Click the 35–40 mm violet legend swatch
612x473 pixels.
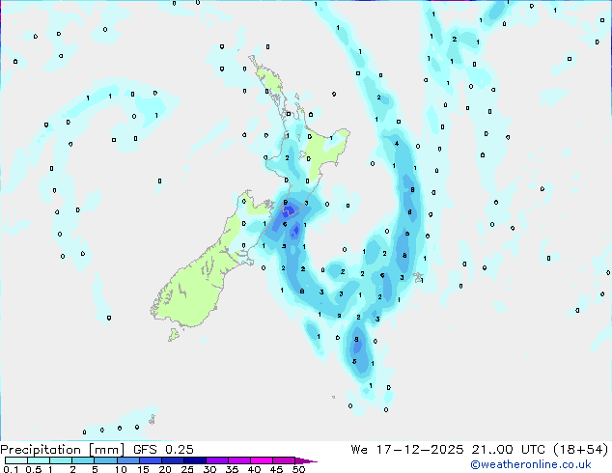click(x=238, y=460)
